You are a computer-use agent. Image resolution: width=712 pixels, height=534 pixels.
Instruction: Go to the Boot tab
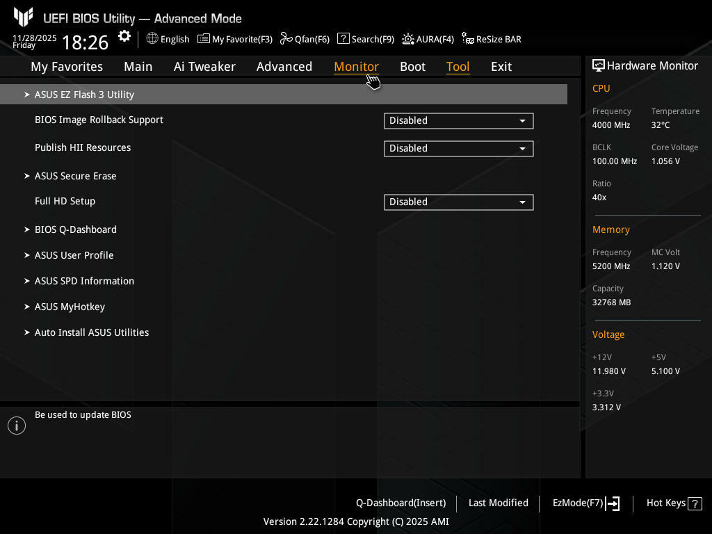(412, 67)
